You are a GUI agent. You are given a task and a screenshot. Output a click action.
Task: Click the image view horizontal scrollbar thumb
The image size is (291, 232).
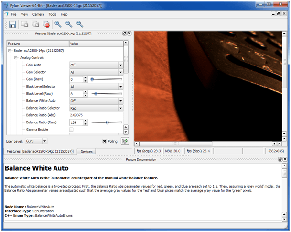click(175, 144)
